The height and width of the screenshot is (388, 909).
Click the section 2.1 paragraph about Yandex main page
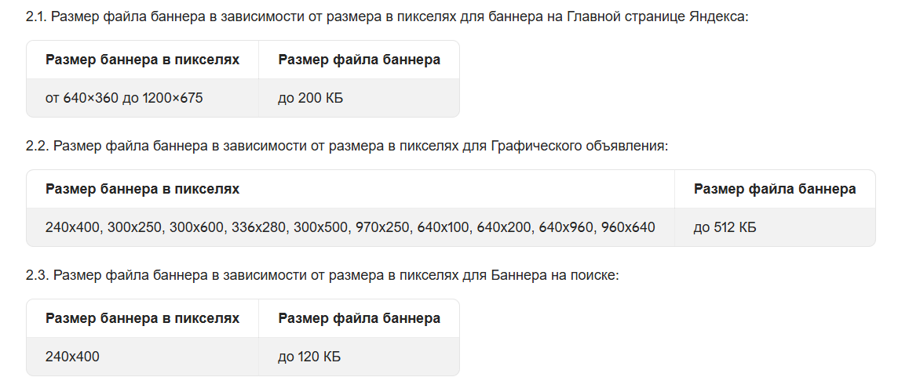pos(388,16)
